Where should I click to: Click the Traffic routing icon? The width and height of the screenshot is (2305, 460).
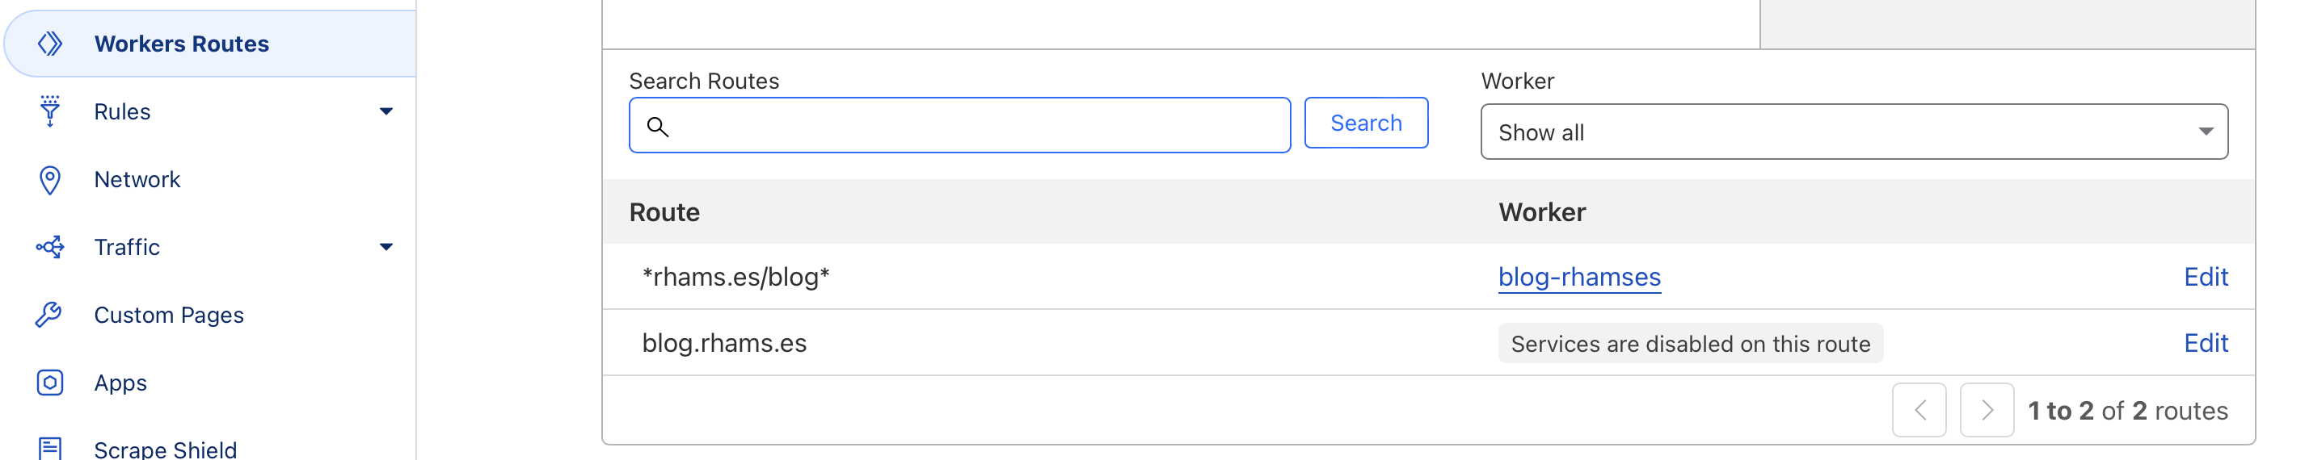pyautogui.click(x=50, y=248)
